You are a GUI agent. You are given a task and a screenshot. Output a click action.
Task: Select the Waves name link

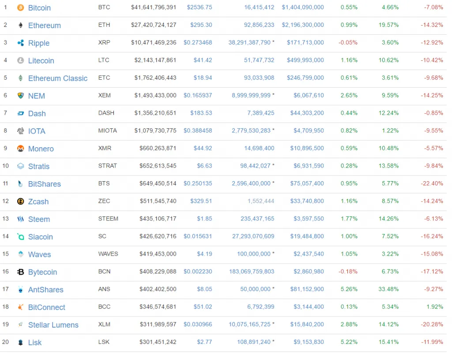39,254
